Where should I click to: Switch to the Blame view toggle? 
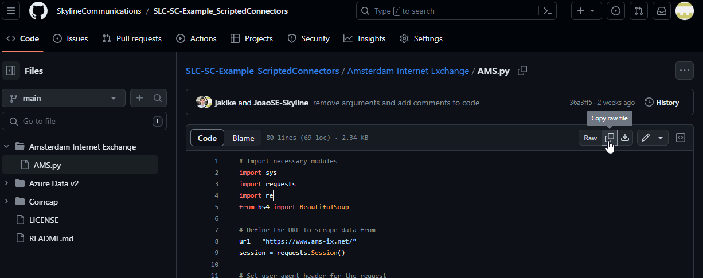point(243,138)
